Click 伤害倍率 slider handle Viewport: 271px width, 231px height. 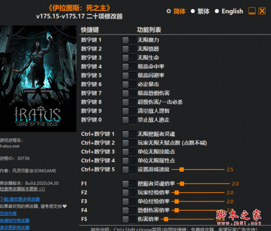[x=166, y=219]
